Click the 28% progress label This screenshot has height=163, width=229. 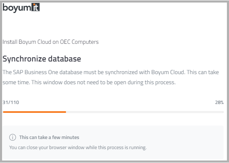pos(219,102)
